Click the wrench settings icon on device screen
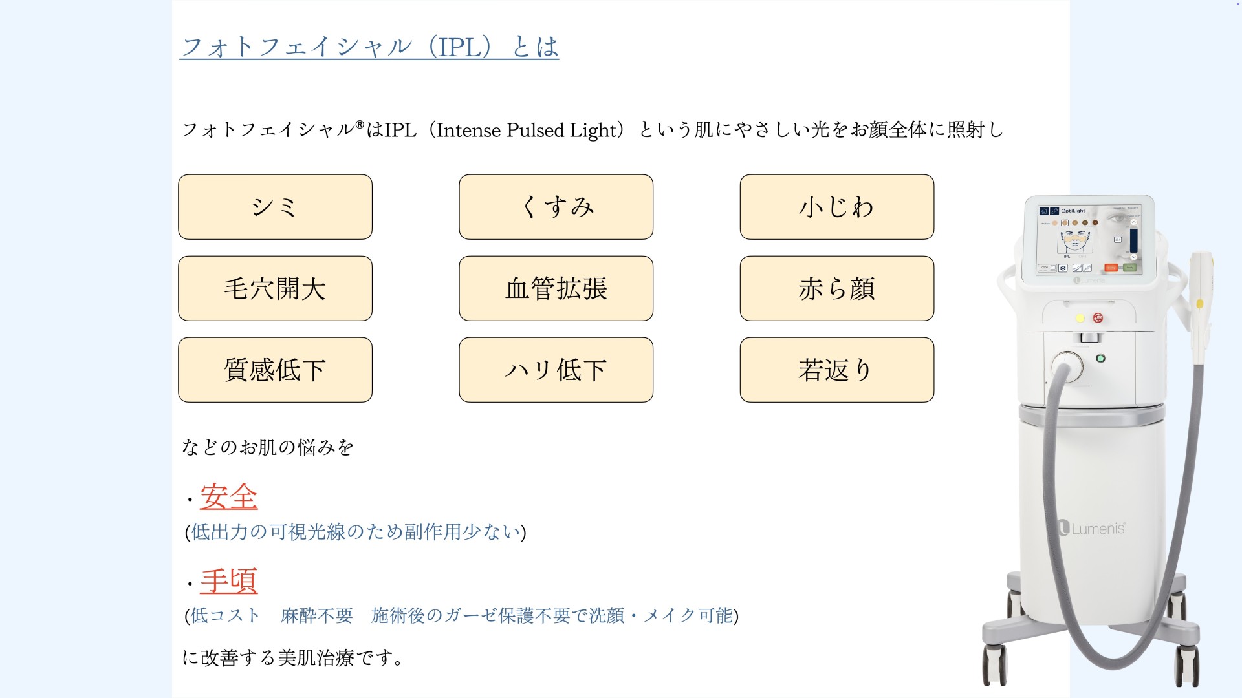 tap(1054, 211)
